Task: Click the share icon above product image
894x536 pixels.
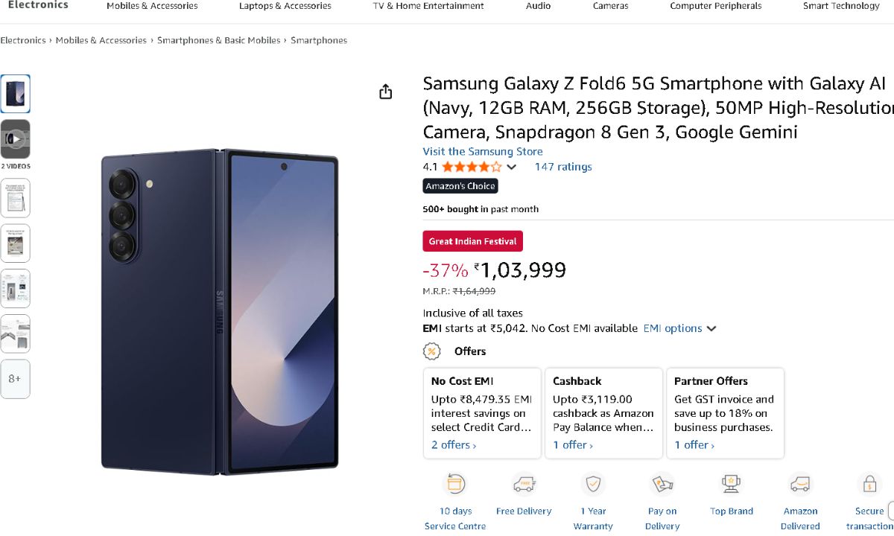Action: coord(385,92)
